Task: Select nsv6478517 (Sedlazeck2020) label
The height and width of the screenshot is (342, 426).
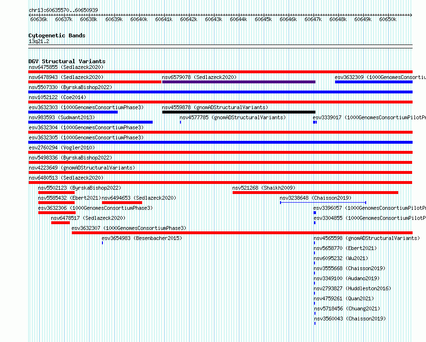Action: tap(88, 218)
